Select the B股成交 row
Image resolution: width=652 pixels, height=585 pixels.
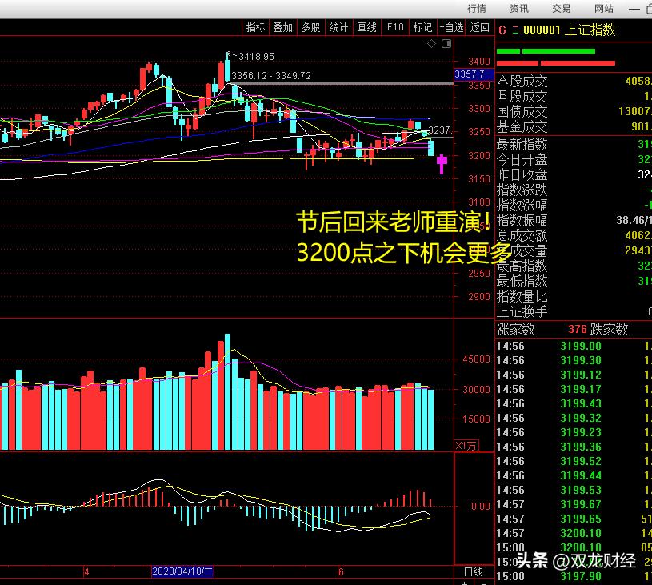point(574,96)
